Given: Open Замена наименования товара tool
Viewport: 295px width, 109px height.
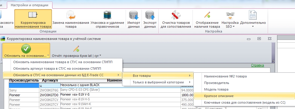Looking at the screenshot, I should coord(70,19).
